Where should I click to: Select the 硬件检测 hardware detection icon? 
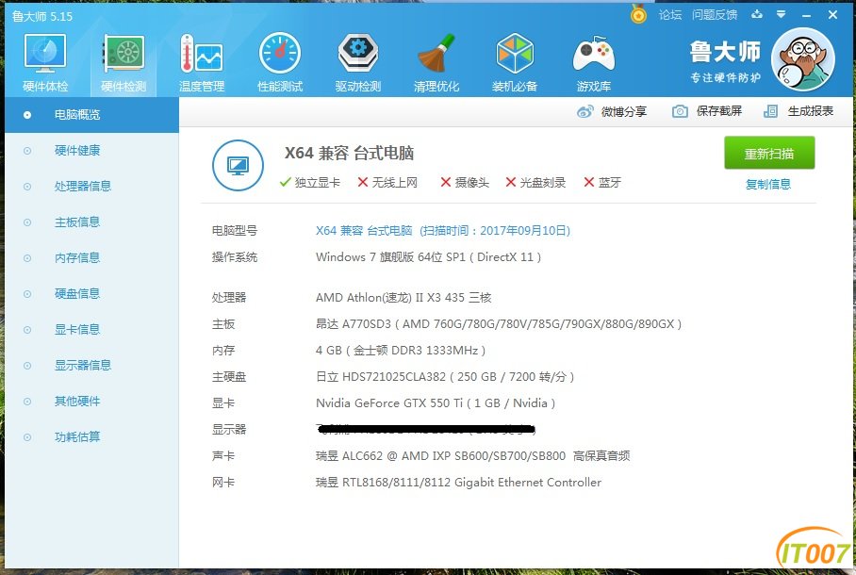[123, 62]
